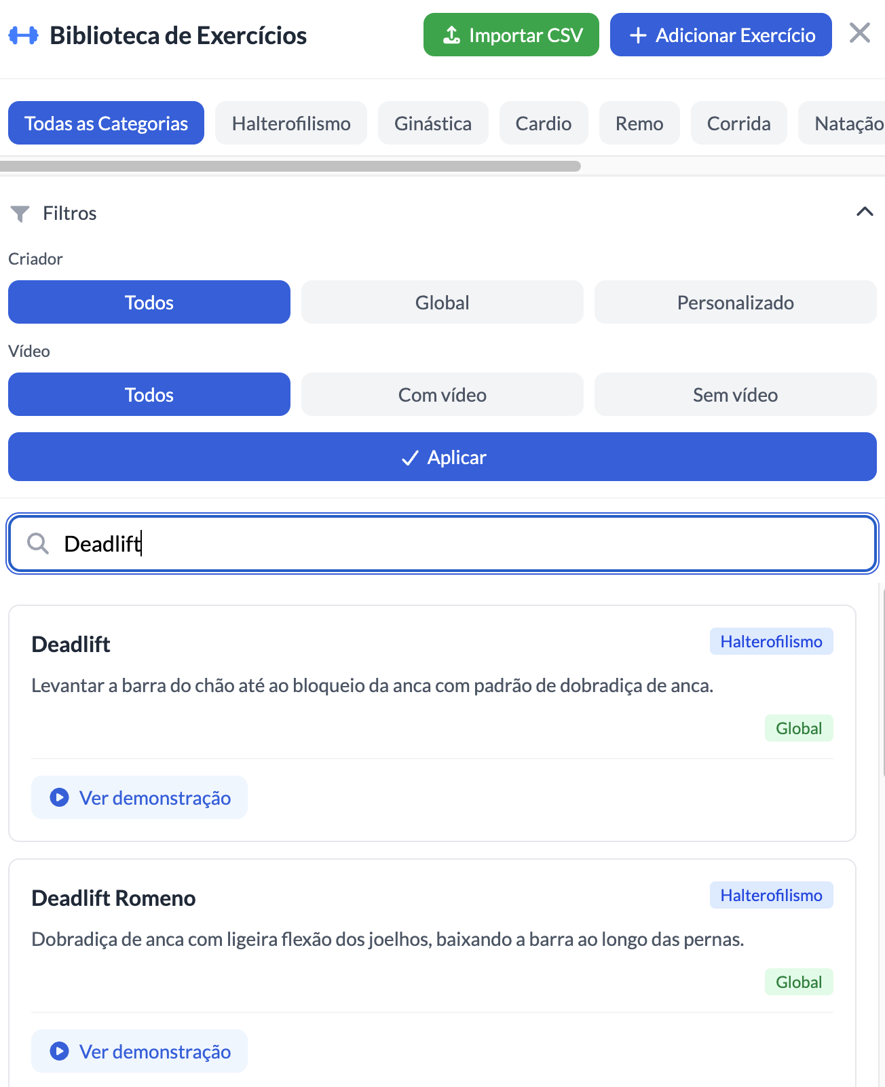Click the dumbbell logo icon

[24, 35]
